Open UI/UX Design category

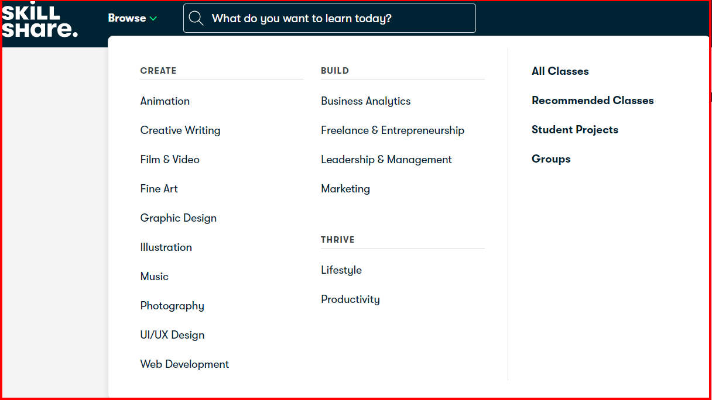tap(173, 335)
